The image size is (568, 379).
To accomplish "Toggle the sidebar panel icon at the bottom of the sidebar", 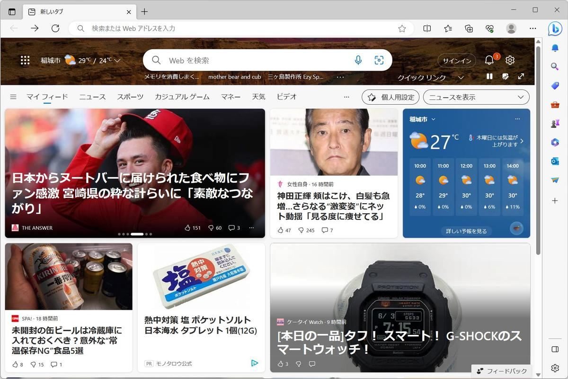I will point(555,349).
